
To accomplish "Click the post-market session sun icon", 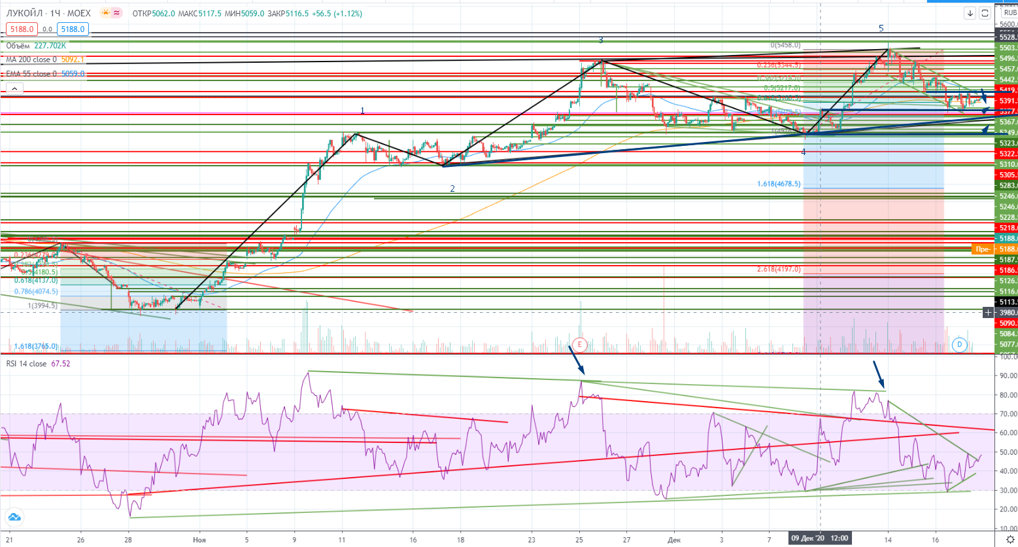I will (x=105, y=13).
